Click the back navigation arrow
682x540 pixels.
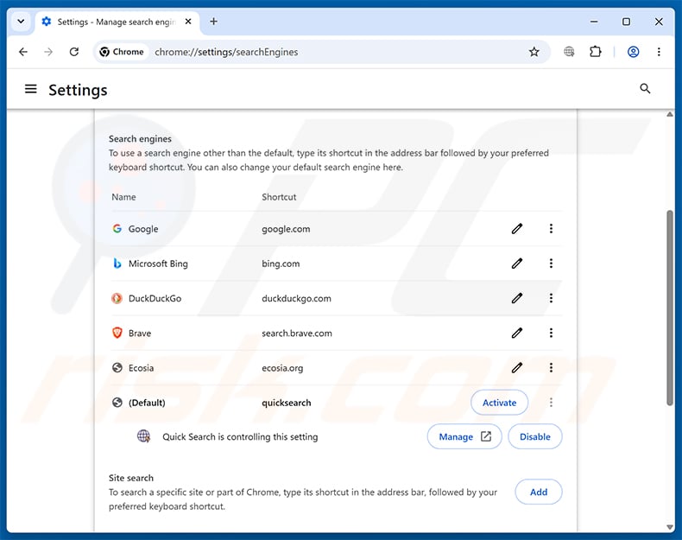(23, 52)
